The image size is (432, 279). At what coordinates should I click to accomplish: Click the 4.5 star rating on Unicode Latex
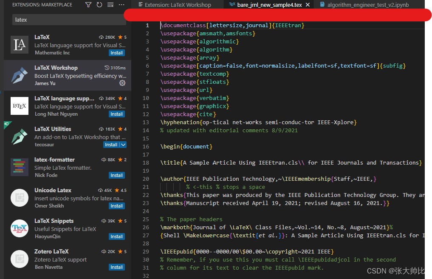pyautogui.click(x=120, y=190)
